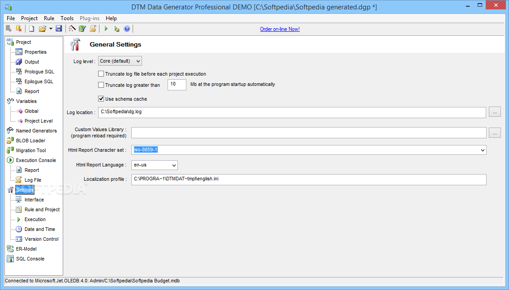Open Properties under Project
509x290 pixels.
[x=35, y=52]
